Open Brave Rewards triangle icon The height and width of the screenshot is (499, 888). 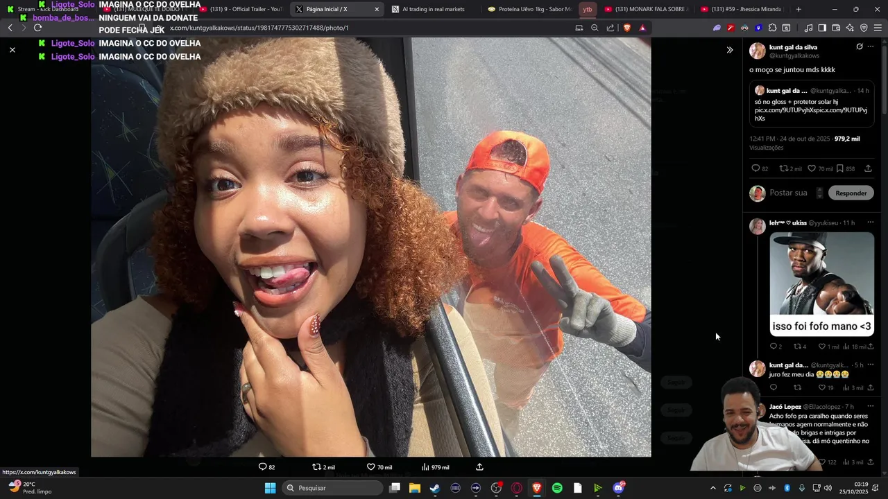point(642,28)
